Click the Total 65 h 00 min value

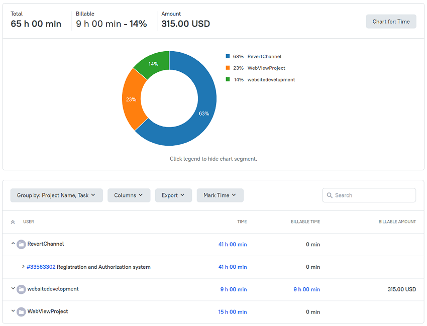36,24
